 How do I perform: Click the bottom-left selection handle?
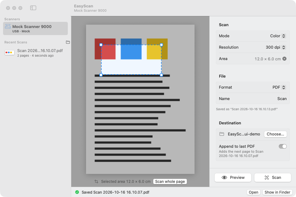click(101, 75)
